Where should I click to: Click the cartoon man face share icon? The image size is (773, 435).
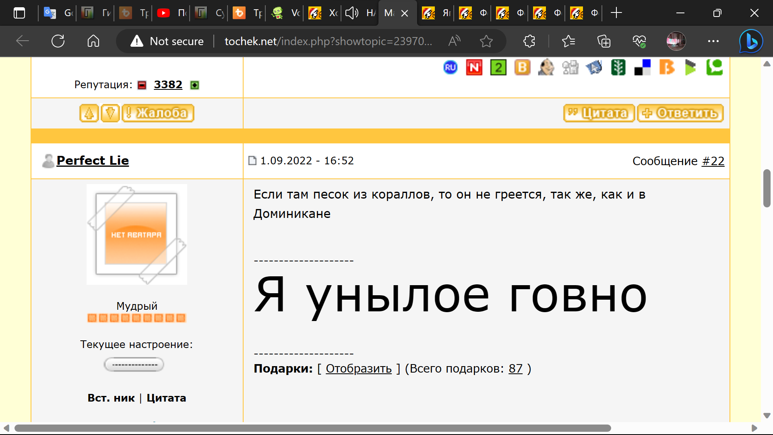pyautogui.click(x=546, y=67)
